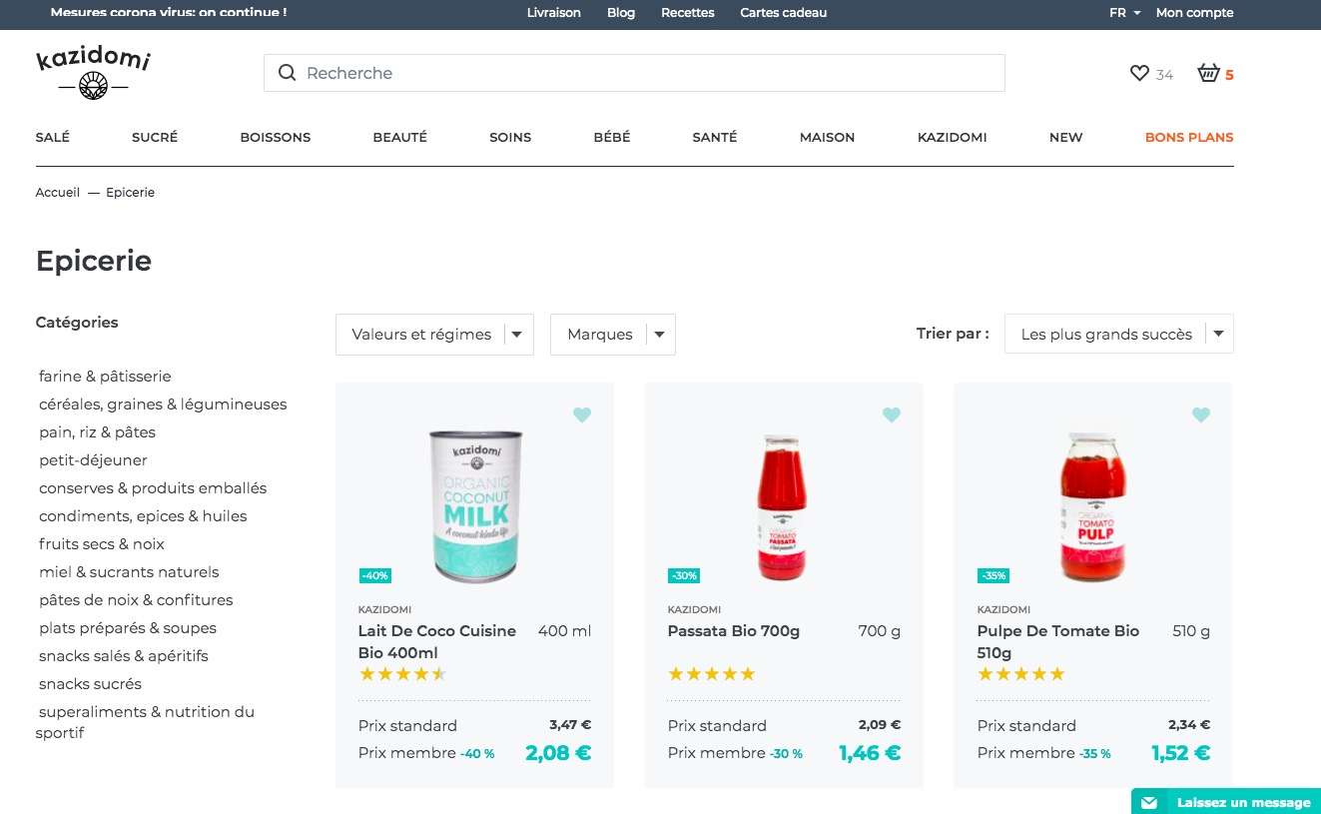
Task: Select category pain, riz & pâtes
Action: point(98,432)
